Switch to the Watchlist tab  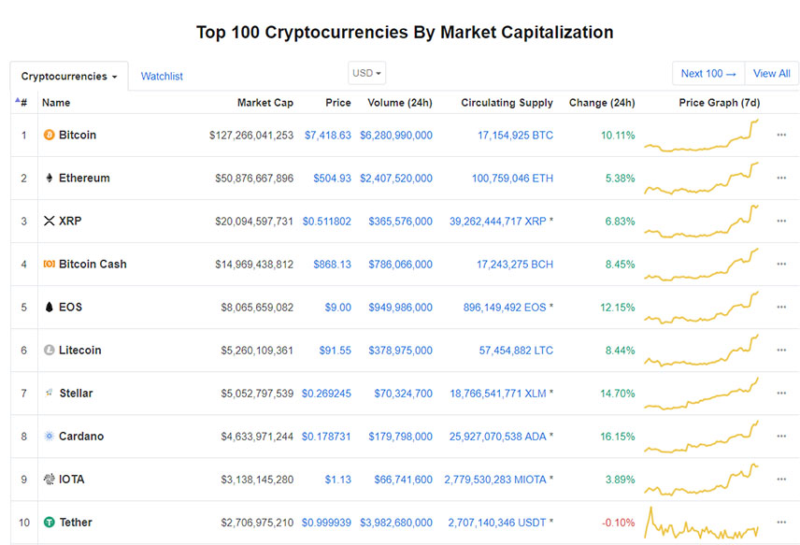(x=162, y=77)
